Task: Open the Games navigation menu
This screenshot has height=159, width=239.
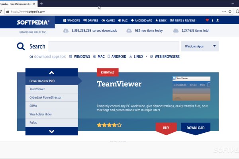Action: tap(108, 20)
